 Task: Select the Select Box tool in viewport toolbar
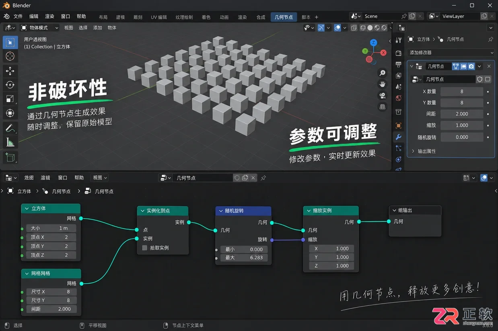pos(10,42)
